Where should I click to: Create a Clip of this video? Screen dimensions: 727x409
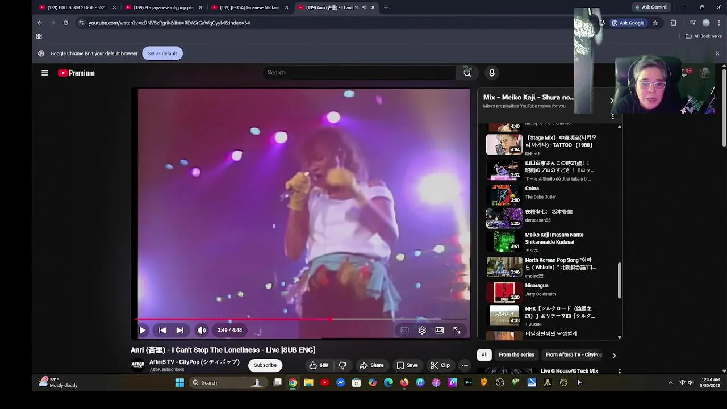pyautogui.click(x=440, y=365)
